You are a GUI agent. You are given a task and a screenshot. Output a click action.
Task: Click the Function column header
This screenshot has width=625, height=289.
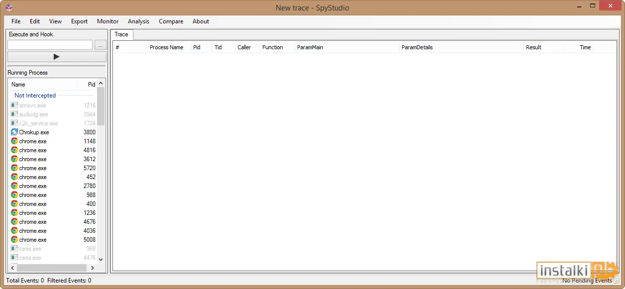[x=277, y=47]
